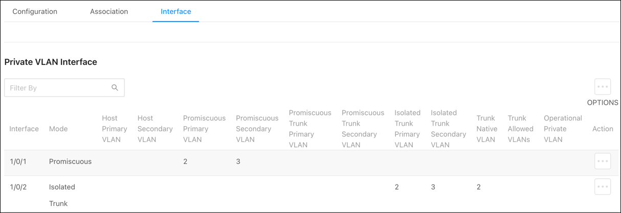The image size is (621, 213).
Task: Click the Promiscuous mode cell
Action: tap(70, 161)
